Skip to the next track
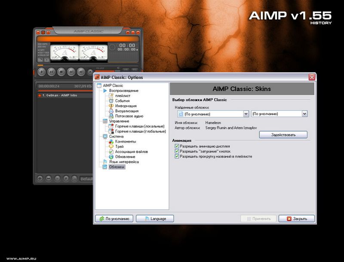344x262 pixels. coord(81,72)
